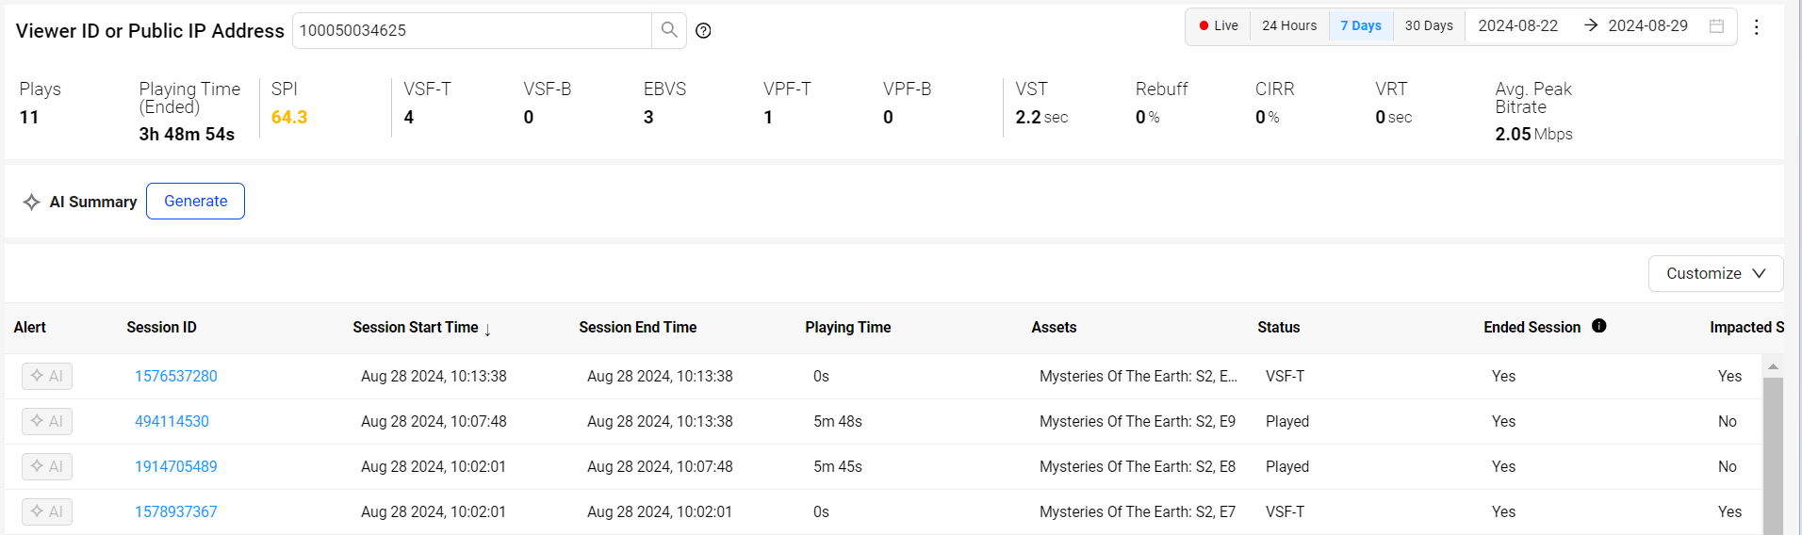
Task: Generate the AI Summary
Action: point(195,202)
